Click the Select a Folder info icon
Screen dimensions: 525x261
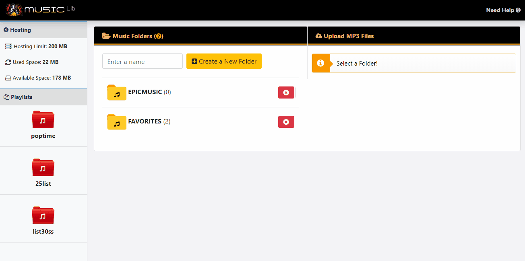click(x=320, y=63)
